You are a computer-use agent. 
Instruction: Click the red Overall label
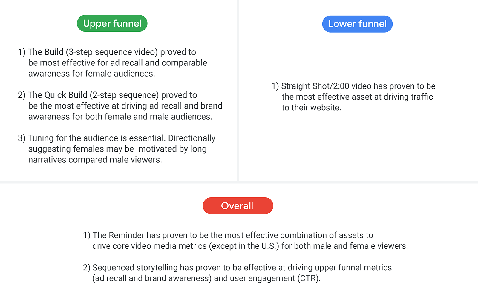(238, 206)
